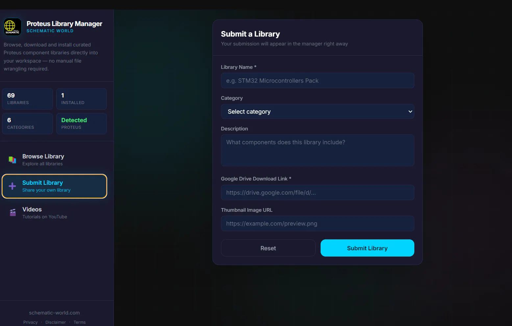Click the purple plus icon for Submit Library

12,186
